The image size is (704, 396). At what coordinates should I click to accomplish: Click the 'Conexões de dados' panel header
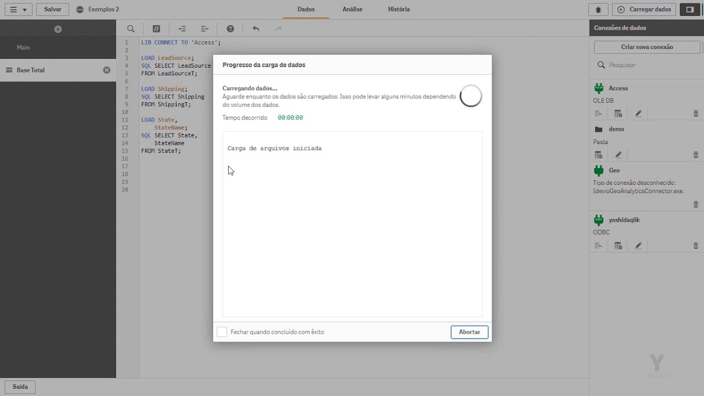pyautogui.click(x=620, y=28)
